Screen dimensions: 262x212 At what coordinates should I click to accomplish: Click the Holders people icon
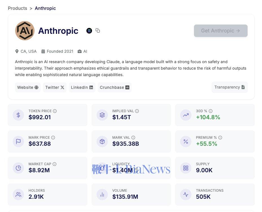(x=18, y=195)
